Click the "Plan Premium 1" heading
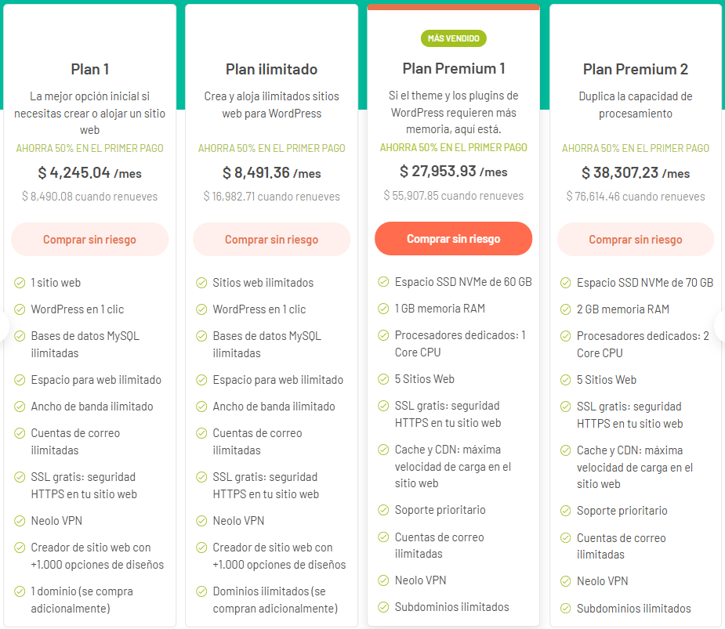The height and width of the screenshot is (629, 725). pos(454,68)
